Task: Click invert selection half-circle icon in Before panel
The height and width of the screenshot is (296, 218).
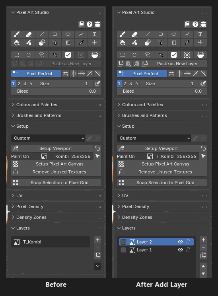Action: click(x=95, y=55)
